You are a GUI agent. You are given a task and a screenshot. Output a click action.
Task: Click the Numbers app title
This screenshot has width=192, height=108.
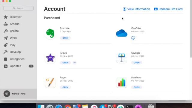136,77
